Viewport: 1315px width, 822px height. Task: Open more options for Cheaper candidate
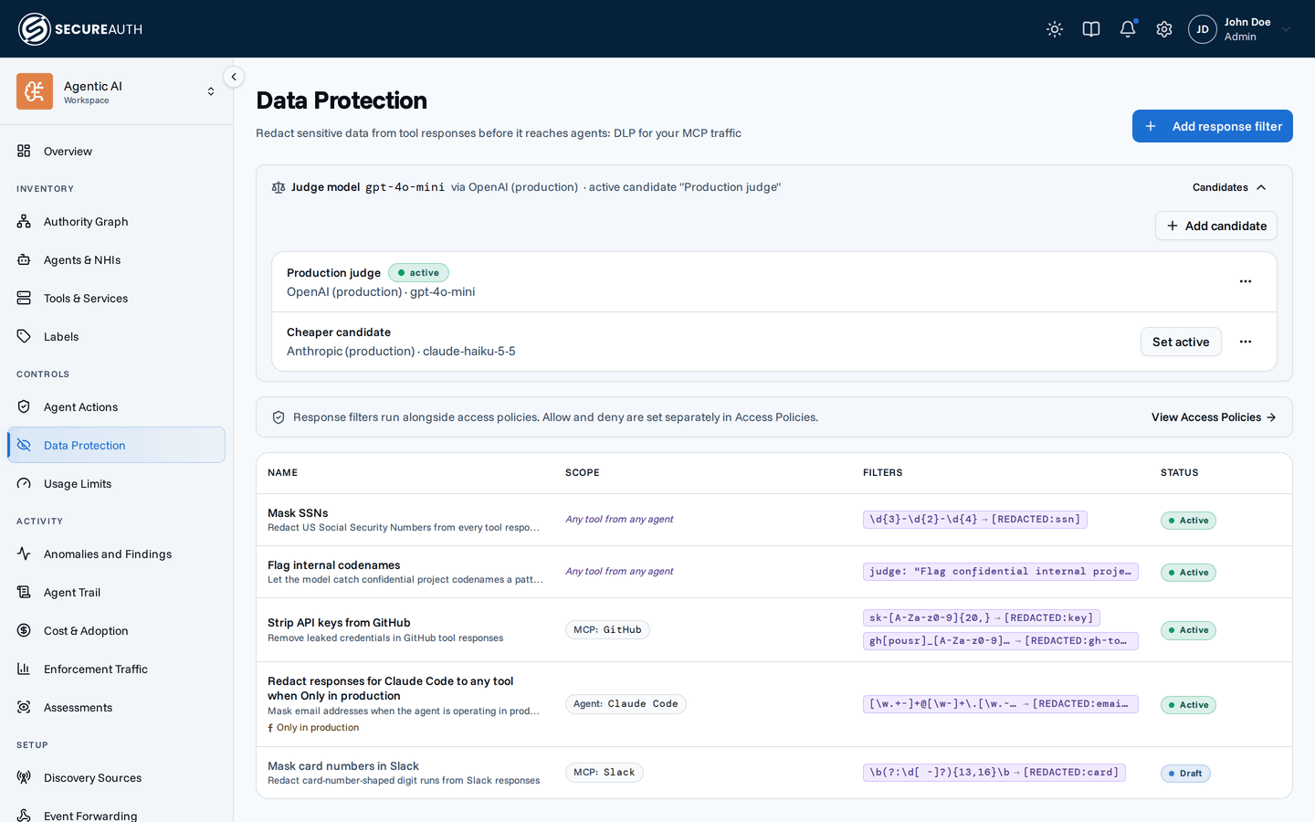click(x=1246, y=342)
